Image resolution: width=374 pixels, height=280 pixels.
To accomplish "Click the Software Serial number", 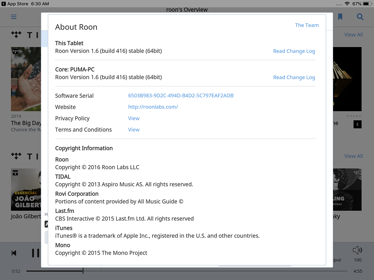I will pyautogui.click(x=181, y=96).
